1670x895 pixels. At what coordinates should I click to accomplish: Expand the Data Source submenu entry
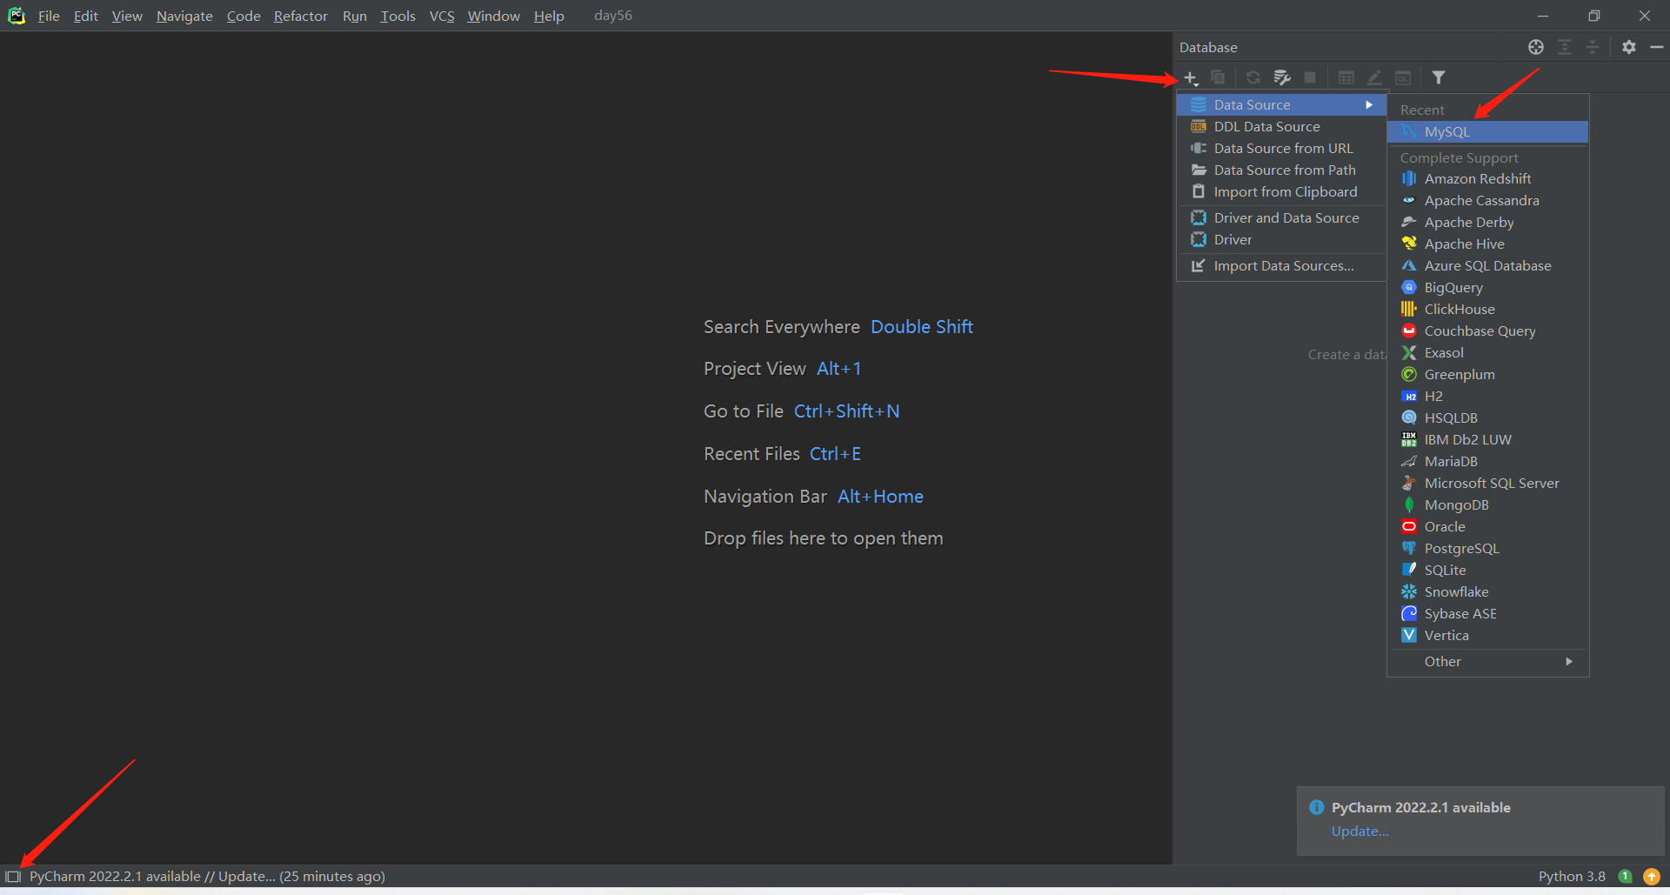pos(1281,104)
